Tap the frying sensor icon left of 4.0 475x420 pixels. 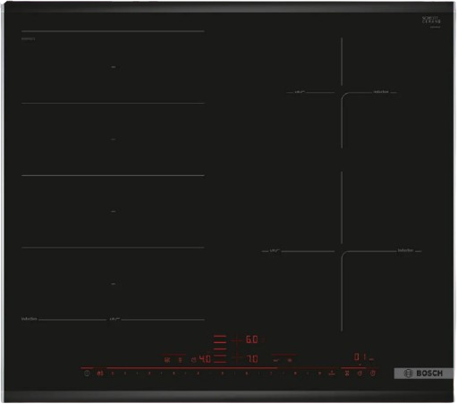[x=167, y=359]
